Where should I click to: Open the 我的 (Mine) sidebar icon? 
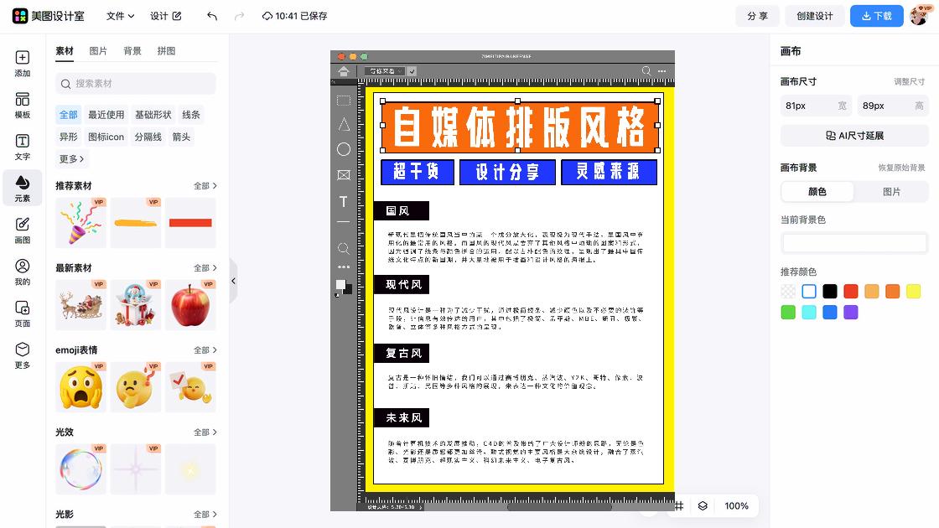click(22, 272)
